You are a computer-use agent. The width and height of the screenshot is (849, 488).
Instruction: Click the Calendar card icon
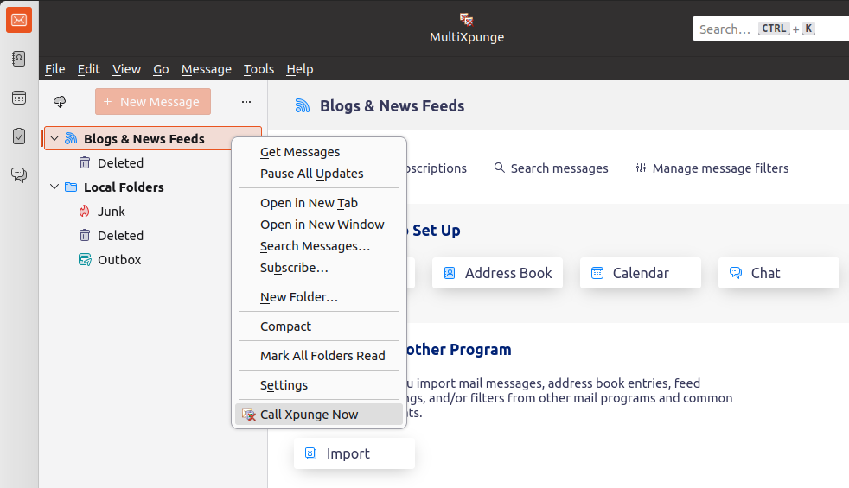597,273
